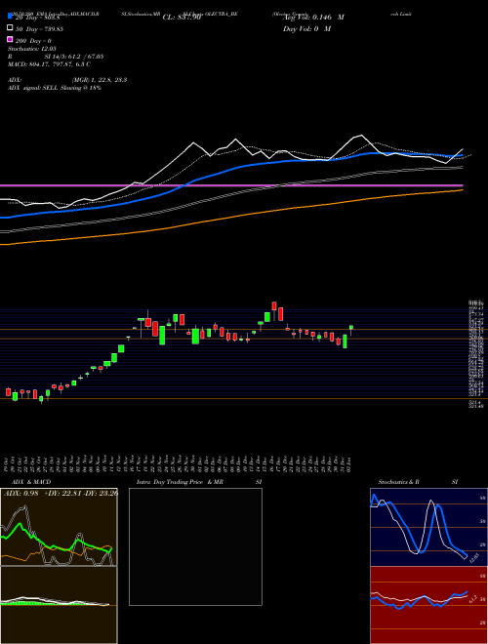This screenshot has height=644, width=488.
Task: Click the 'Day Vol: 0 M' label
Action: pyautogui.click(x=306, y=28)
